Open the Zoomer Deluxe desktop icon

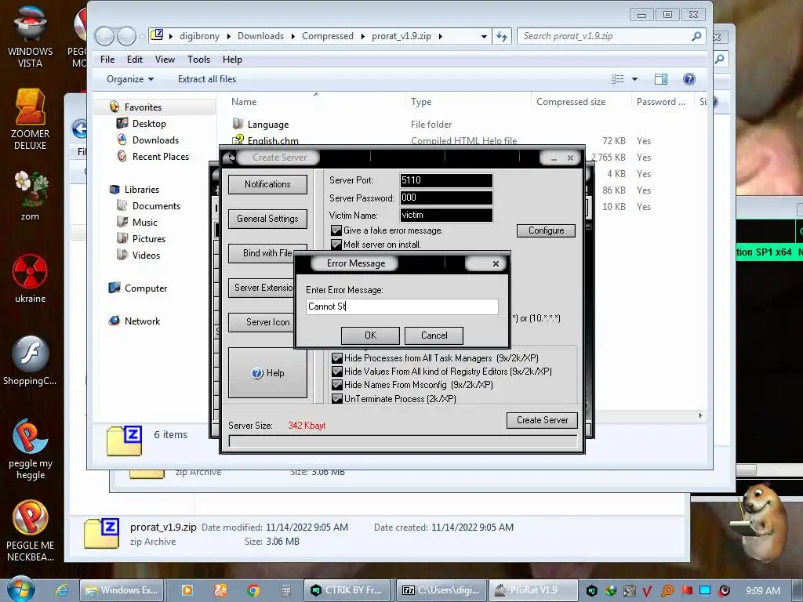tap(31, 119)
